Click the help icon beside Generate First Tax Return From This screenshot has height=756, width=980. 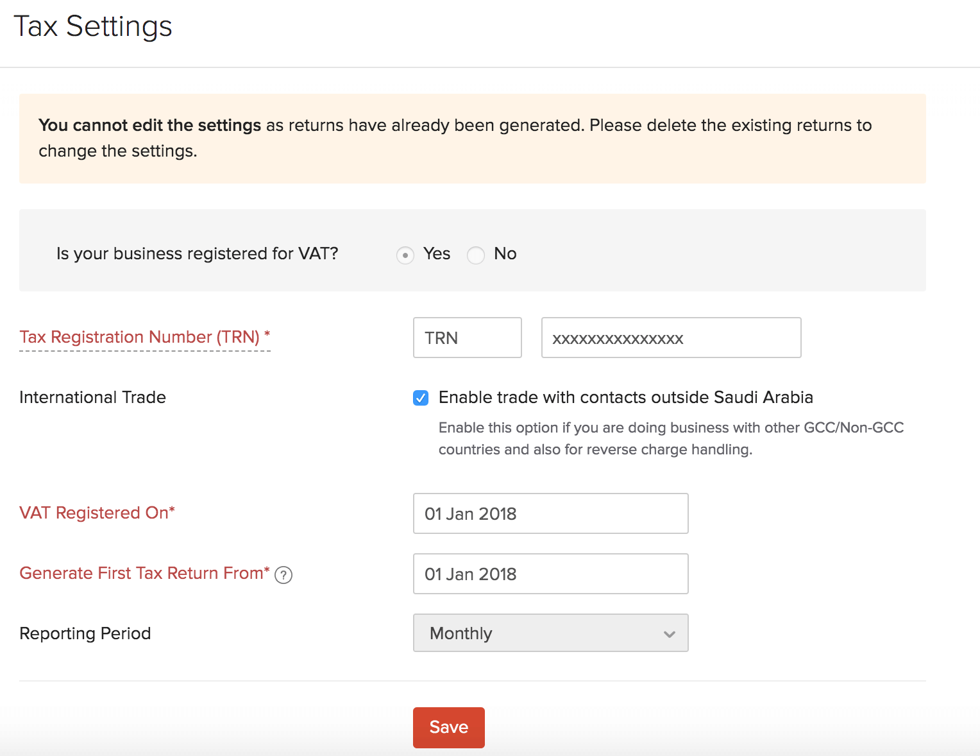(283, 575)
